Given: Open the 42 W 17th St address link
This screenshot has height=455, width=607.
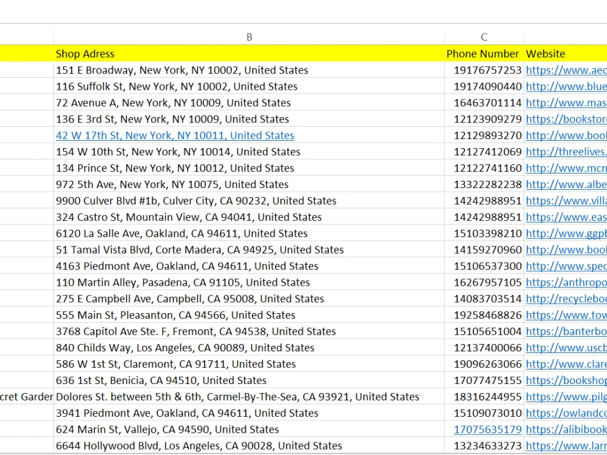Looking at the screenshot, I should [x=175, y=135].
